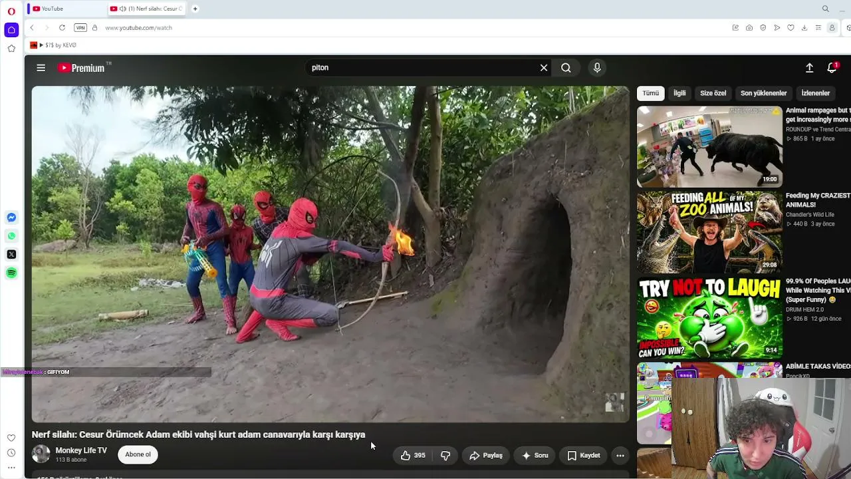This screenshot has width=851, height=479.
Task: Open the tab search magnifier
Action: coord(826,9)
